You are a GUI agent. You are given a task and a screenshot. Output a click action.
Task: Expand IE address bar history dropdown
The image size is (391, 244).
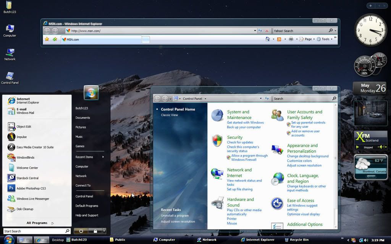255,30
